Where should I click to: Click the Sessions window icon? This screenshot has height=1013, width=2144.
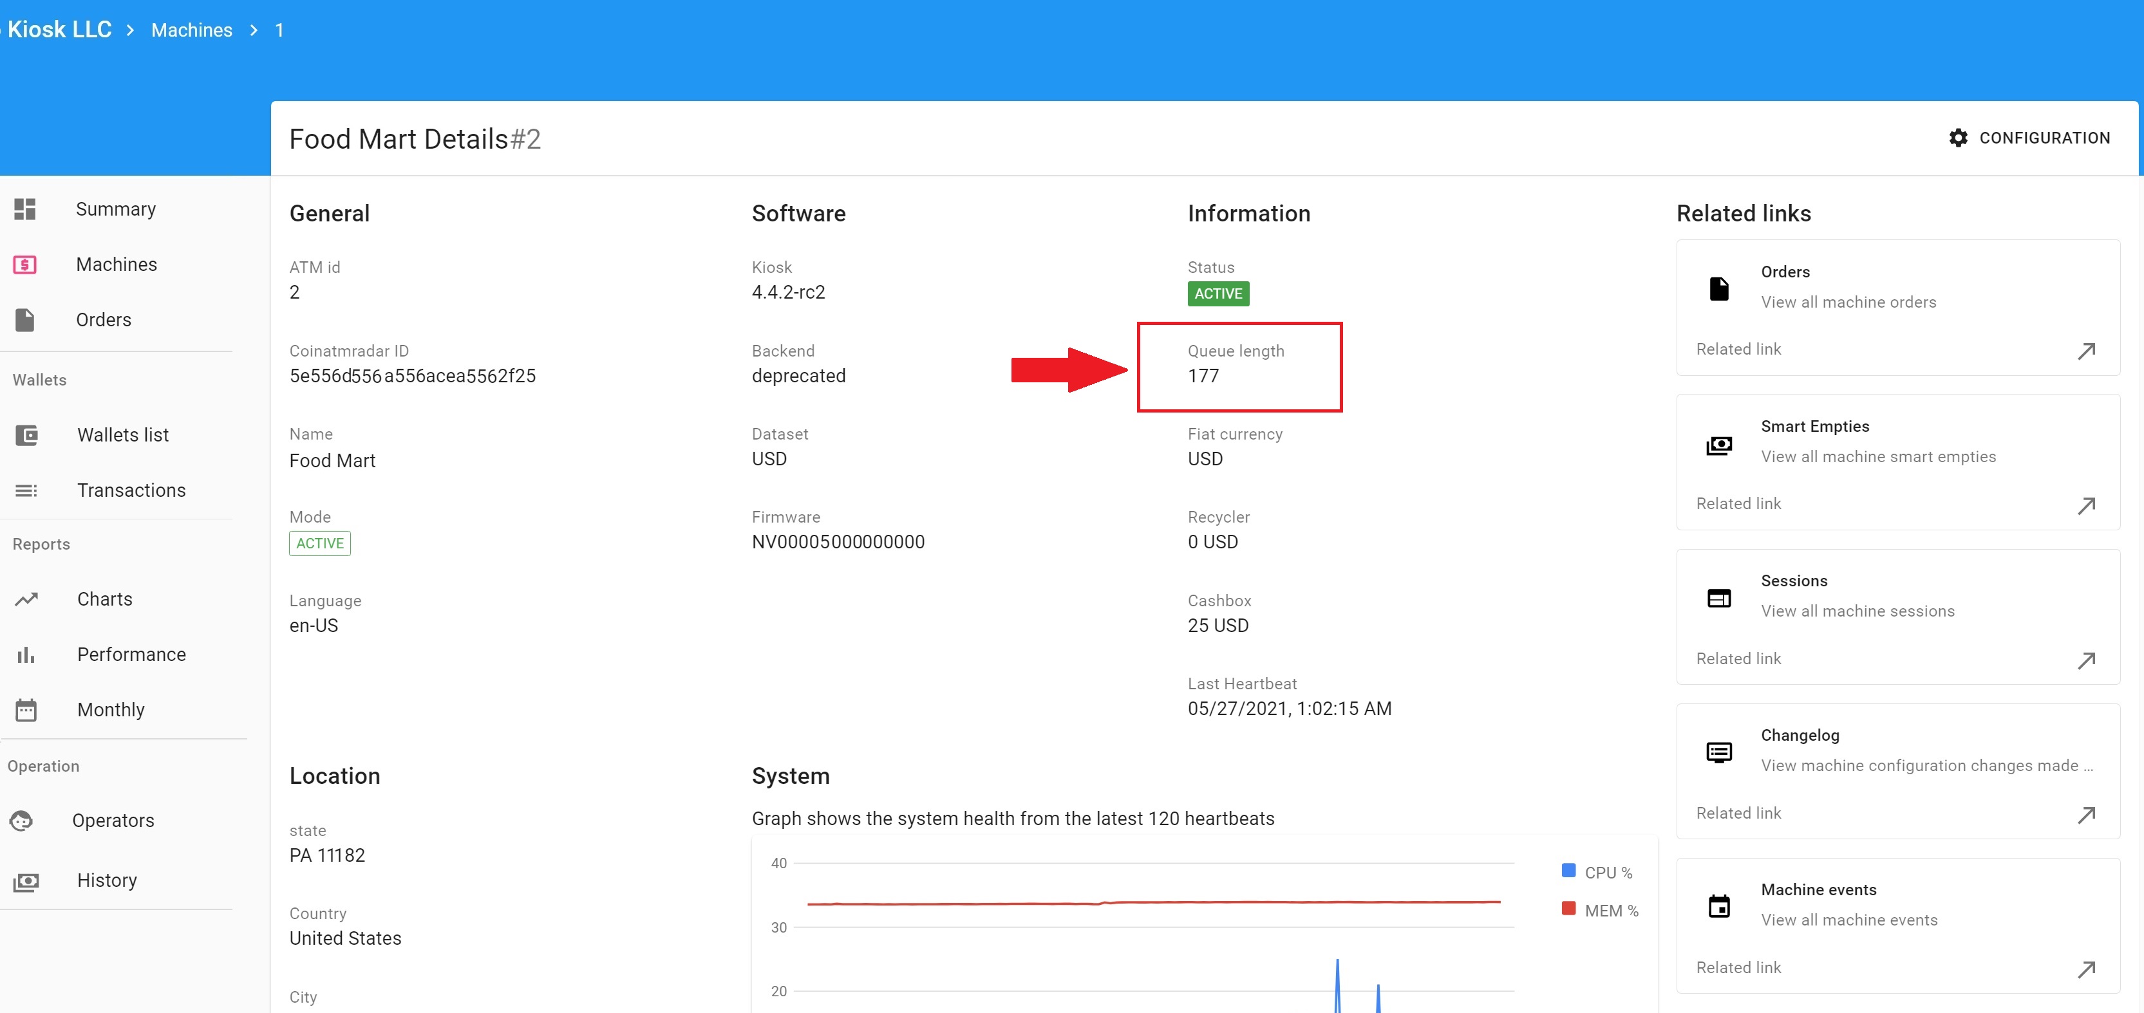pyautogui.click(x=1718, y=598)
